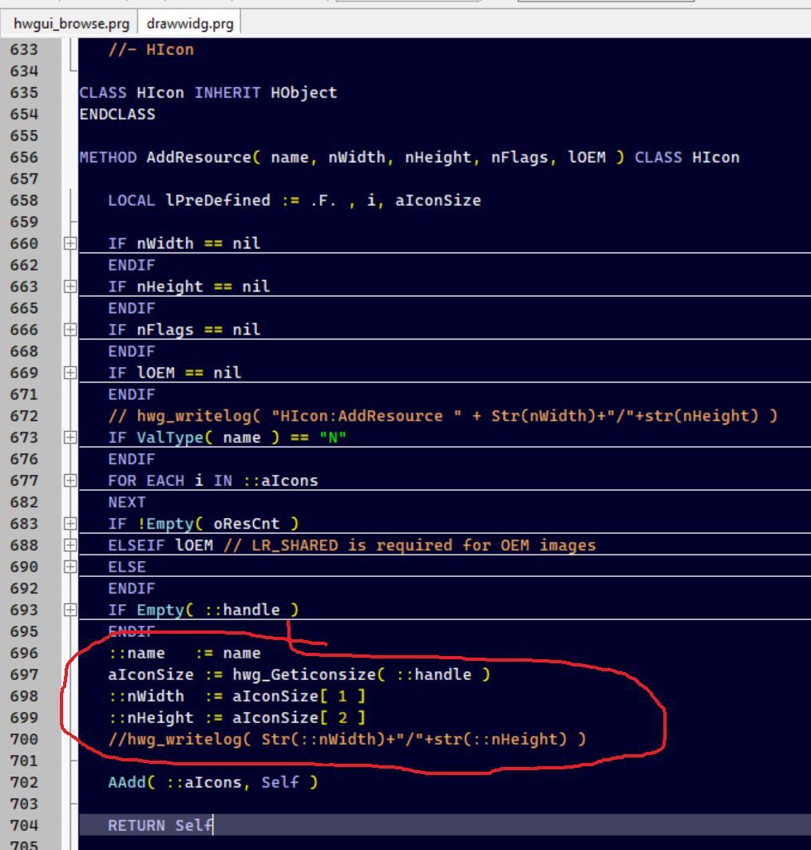
Task: Click the hwg_Geticonsize( ::handle ) call
Action: coord(361,674)
